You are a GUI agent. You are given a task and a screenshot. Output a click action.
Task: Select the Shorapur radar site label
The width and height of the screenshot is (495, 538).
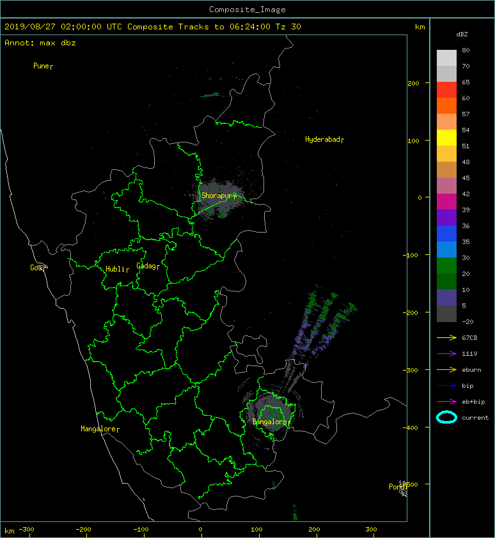coord(217,196)
